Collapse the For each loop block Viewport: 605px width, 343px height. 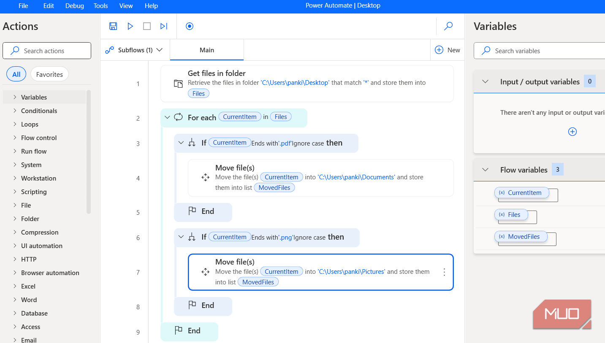point(167,117)
